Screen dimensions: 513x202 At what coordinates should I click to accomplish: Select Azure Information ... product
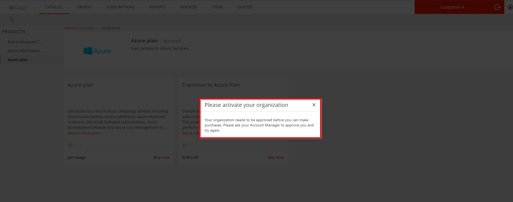26,51
